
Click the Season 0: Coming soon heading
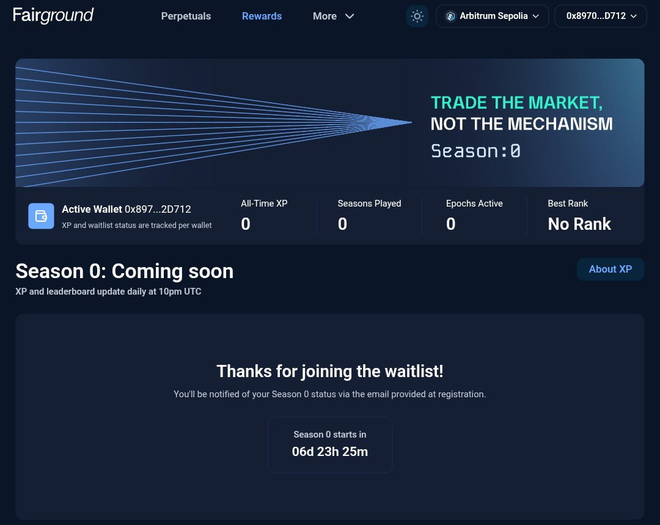(x=125, y=271)
